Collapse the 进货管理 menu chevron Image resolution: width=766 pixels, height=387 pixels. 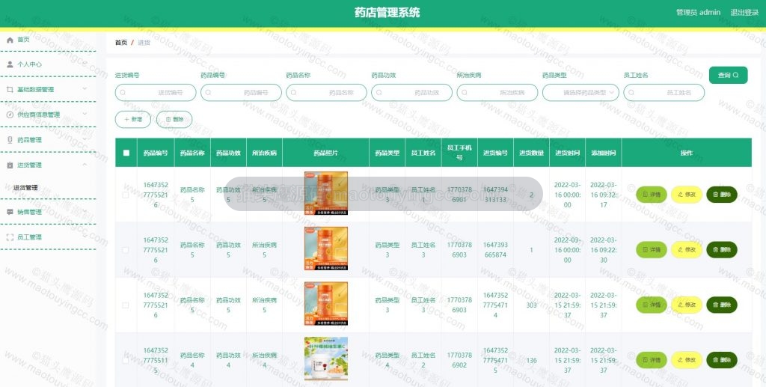85,165
